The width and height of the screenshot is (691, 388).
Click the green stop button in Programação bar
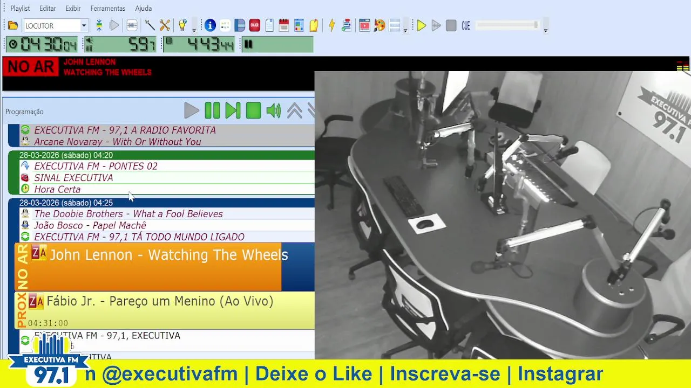253,110
